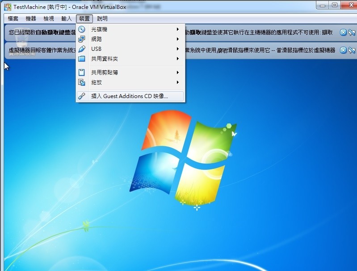The height and width of the screenshot is (271, 357).
Task: Expand the 拖放 submenu arrow
Action: [177, 82]
